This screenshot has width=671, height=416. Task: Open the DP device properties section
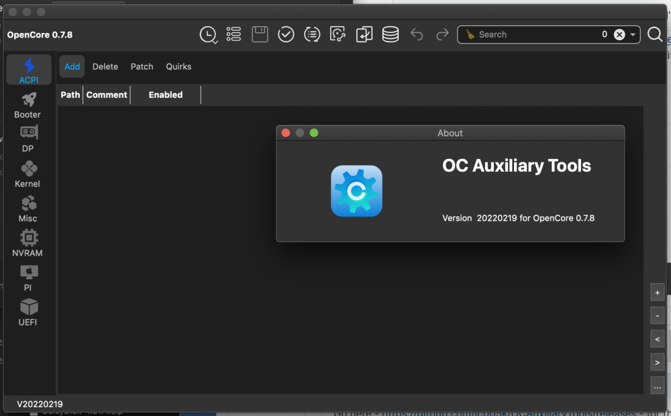(x=28, y=139)
